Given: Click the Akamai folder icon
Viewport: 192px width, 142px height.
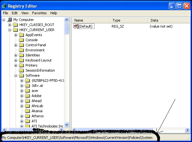Looking at the screenshot, I should point(28,111).
